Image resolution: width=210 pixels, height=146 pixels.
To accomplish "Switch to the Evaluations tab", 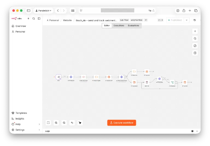I will 133,26.
